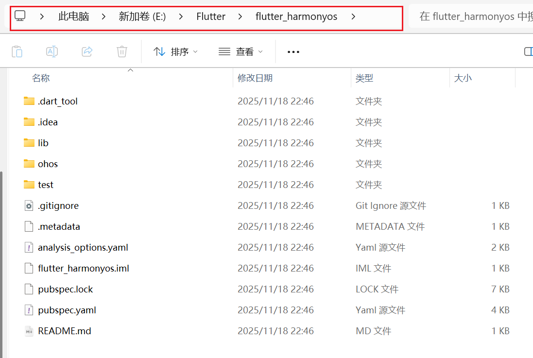
Task: Select the .idea folder name
Action: (48, 122)
